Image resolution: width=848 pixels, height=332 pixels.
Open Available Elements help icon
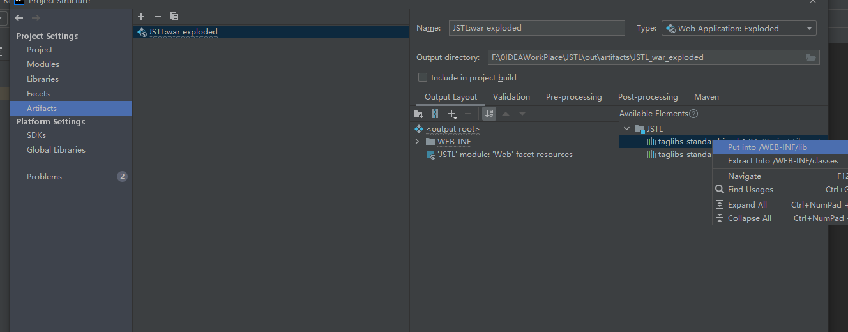693,114
